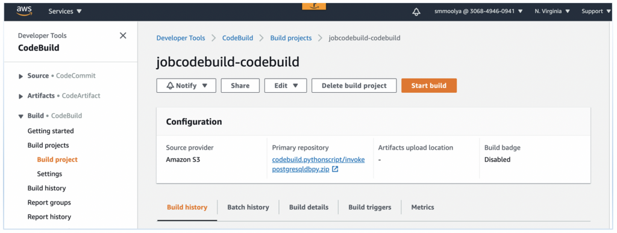The image size is (617, 233).
Task: Switch to the Metrics tab
Action: [x=422, y=207]
